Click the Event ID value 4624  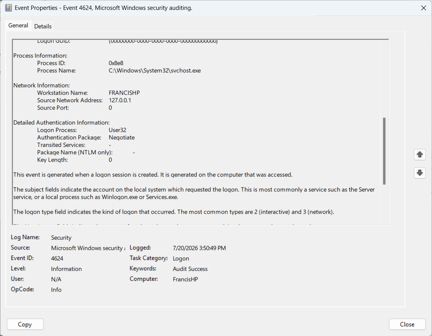pyautogui.click(x=57, y=259)
